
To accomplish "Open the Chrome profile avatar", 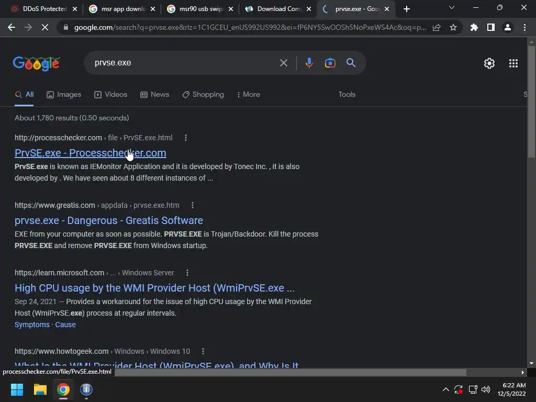I will point(508,27).
